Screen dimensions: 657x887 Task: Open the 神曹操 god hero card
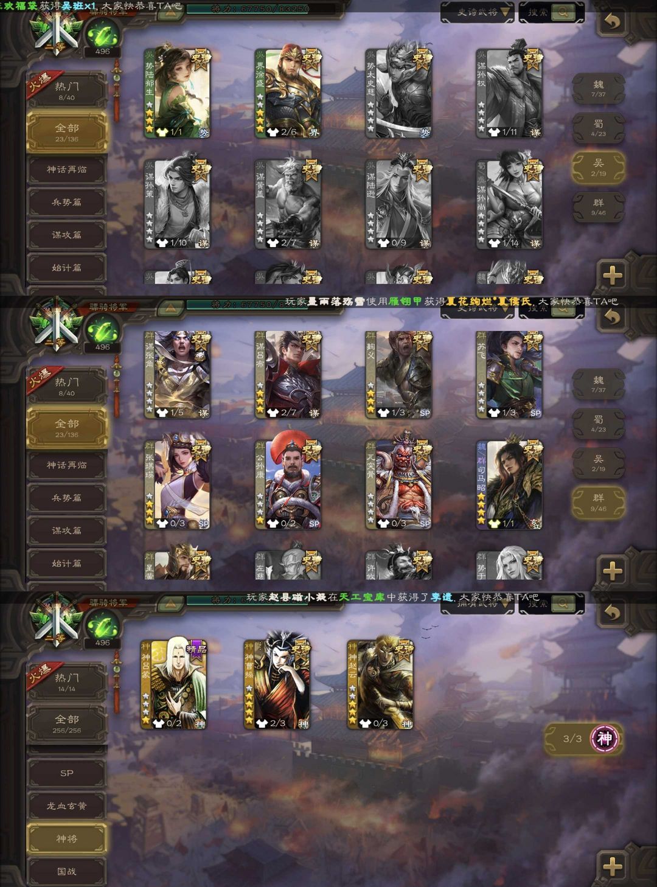point(277,684)
